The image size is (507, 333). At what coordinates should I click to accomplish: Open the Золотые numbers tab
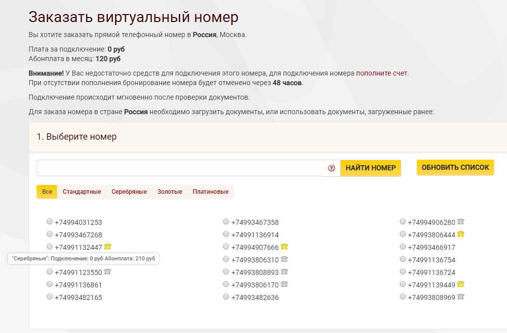170,192
